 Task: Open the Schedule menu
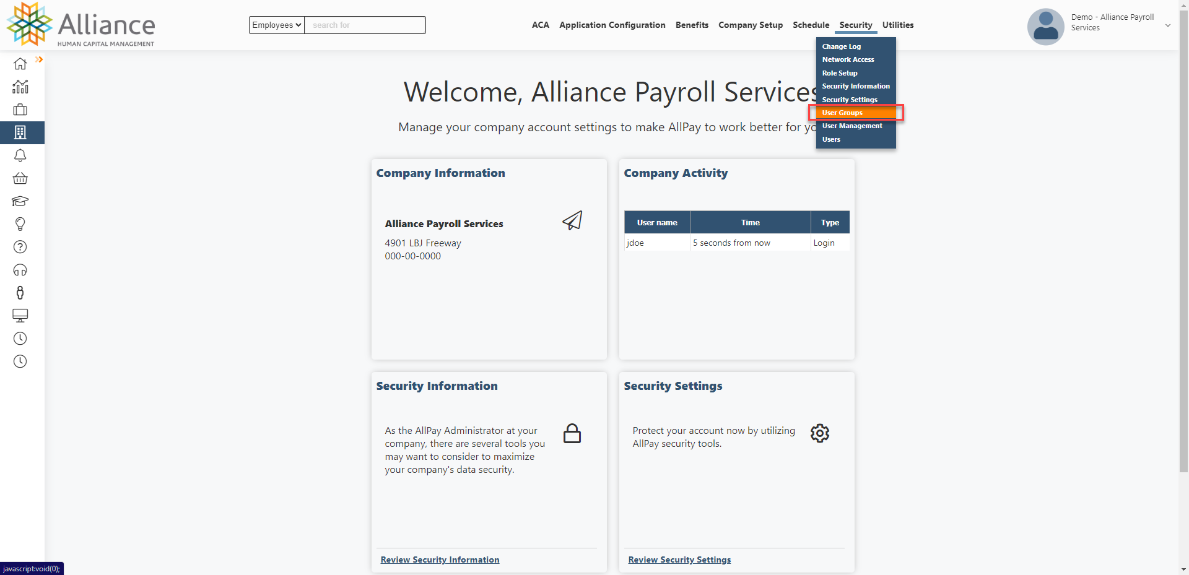[x=811, y=25]
